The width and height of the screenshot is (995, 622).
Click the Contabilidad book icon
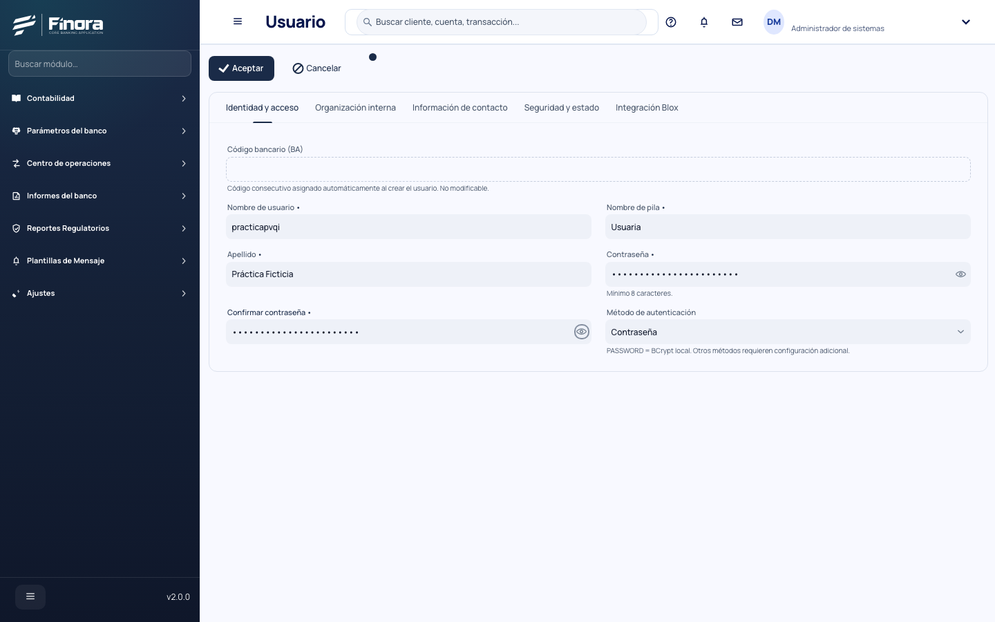[17, 98]
